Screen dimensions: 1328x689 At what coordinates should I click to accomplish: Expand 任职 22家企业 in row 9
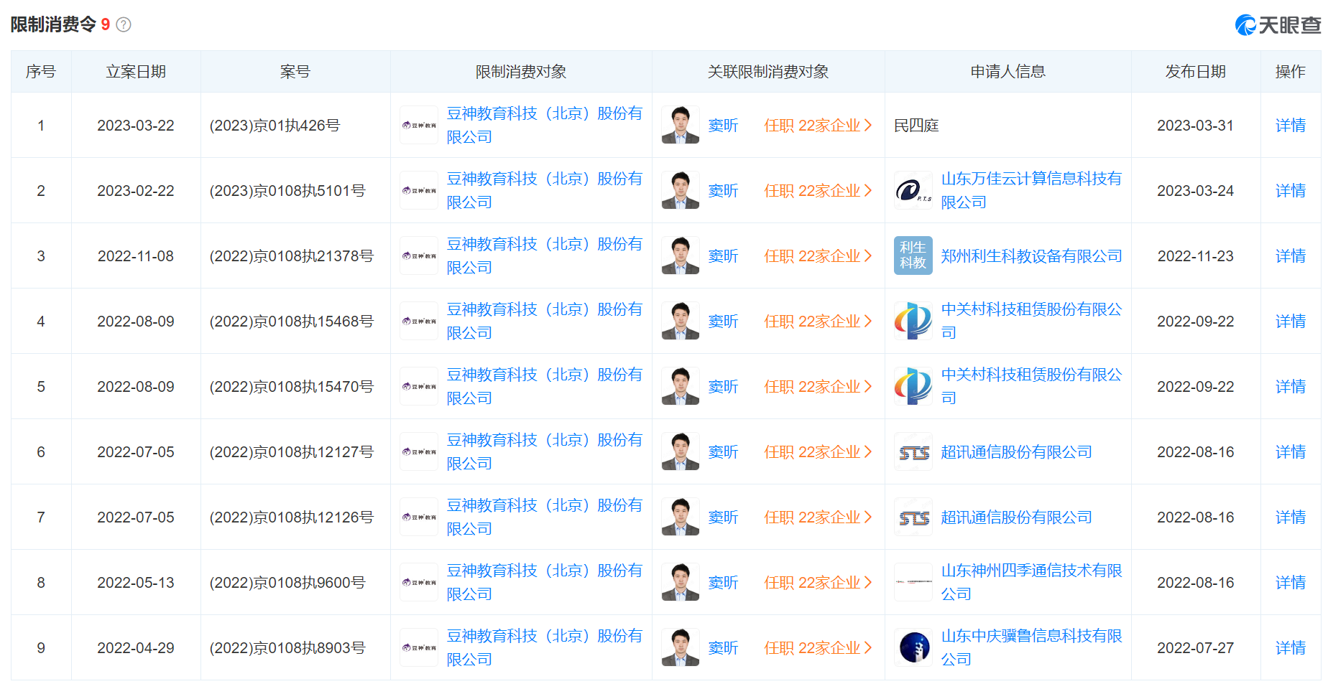817,648
